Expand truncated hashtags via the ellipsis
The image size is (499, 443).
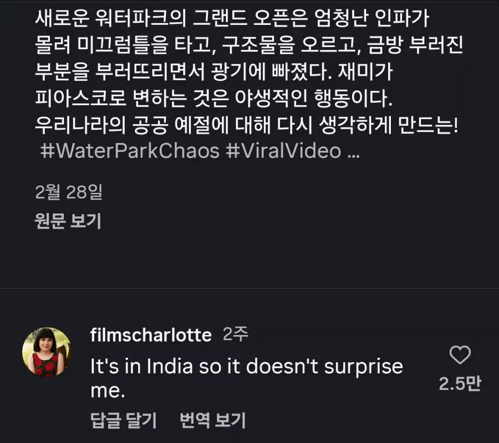pos(353,151)
